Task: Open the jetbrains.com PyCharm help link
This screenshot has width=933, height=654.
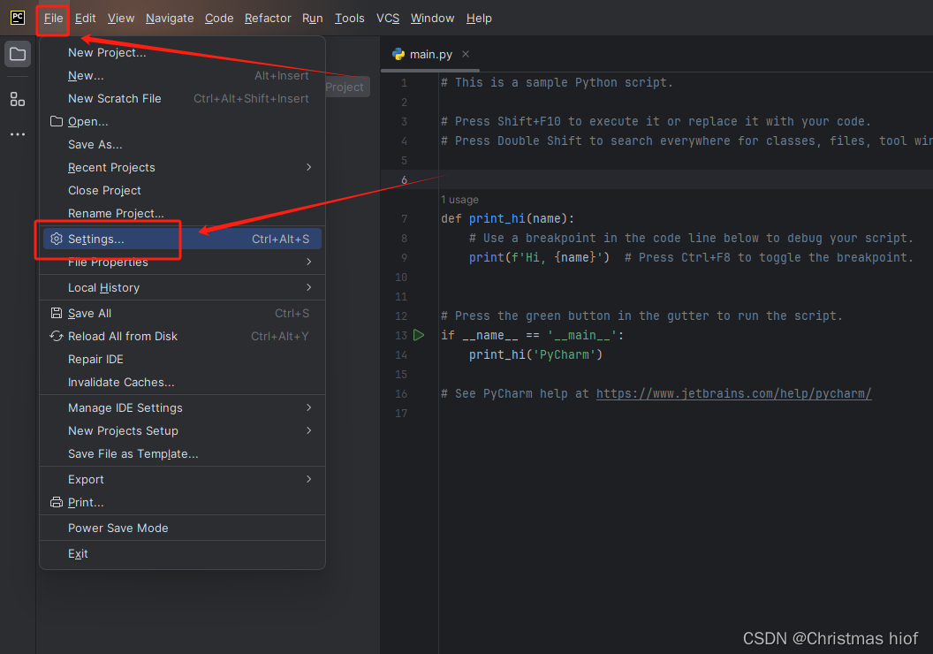Action: coord(733,393)
